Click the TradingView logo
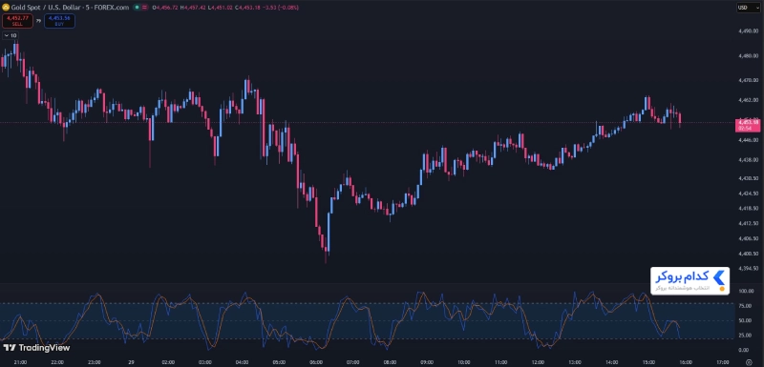This screenshot has height=367, width=764. click(36, 348)
